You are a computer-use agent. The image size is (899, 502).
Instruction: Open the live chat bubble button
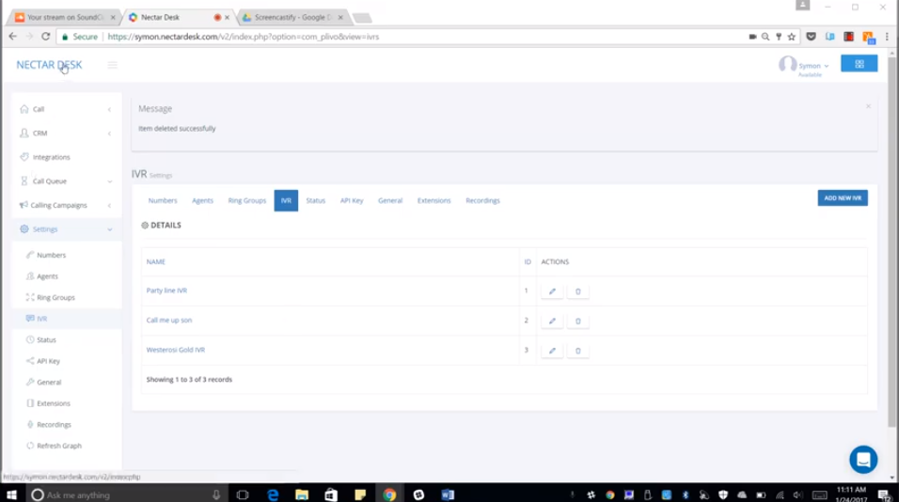(863, 460)
